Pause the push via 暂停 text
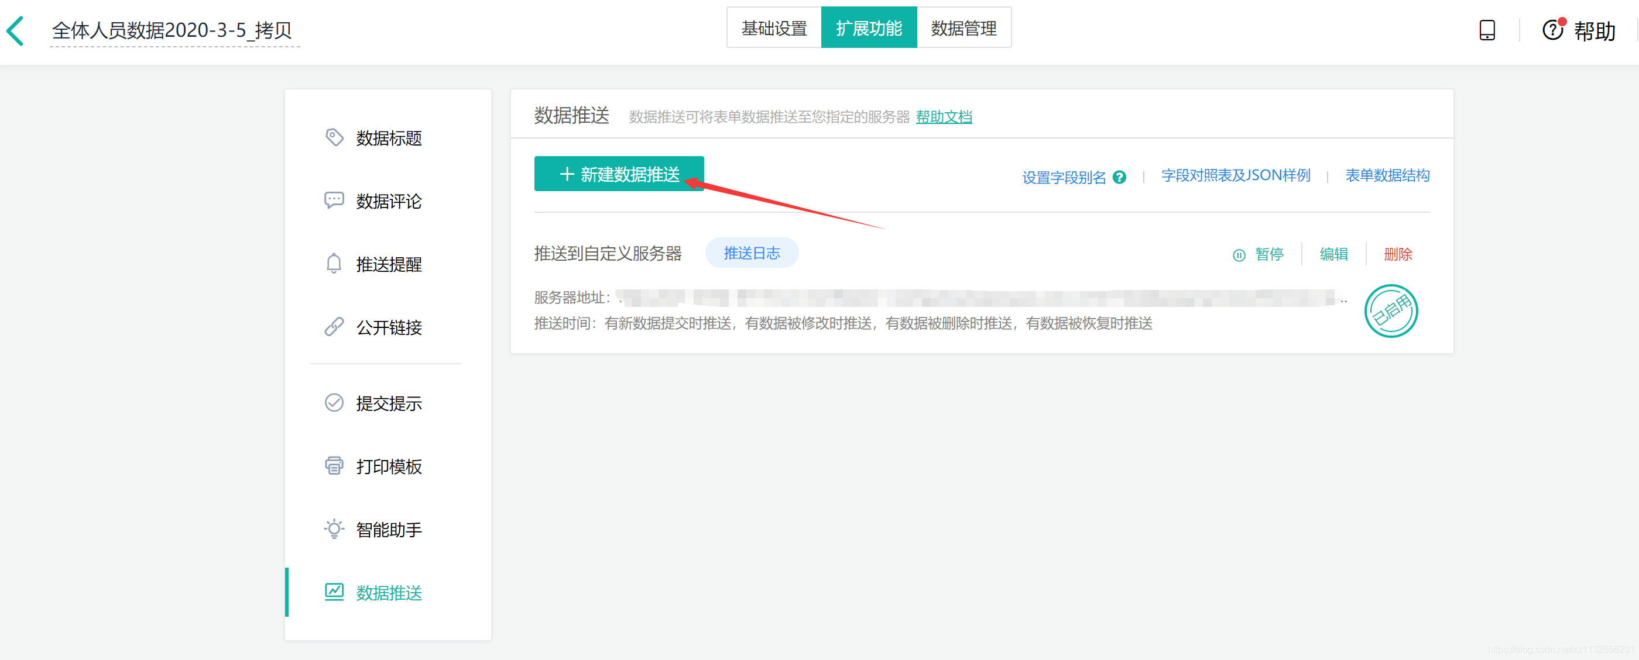This screenshot has height=660, width=1639. click(1268, 254)
